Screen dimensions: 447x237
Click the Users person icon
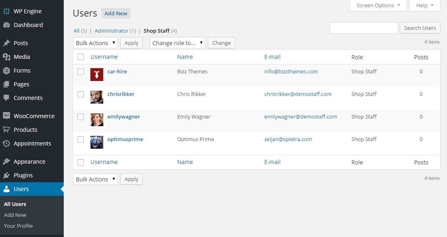(6, 189)
